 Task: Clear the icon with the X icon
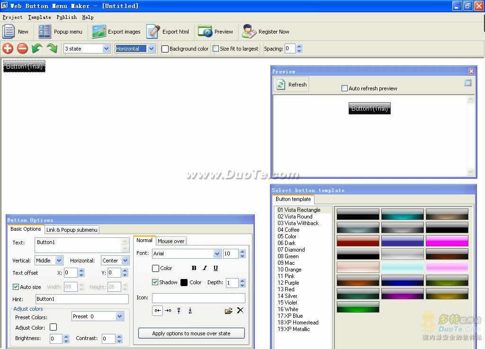[240, 310]
